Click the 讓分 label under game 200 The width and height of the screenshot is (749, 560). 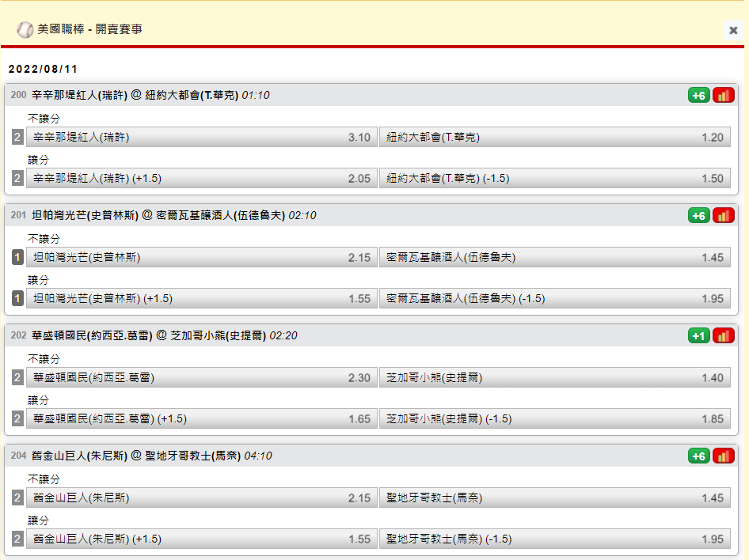(x=38, y=160)
